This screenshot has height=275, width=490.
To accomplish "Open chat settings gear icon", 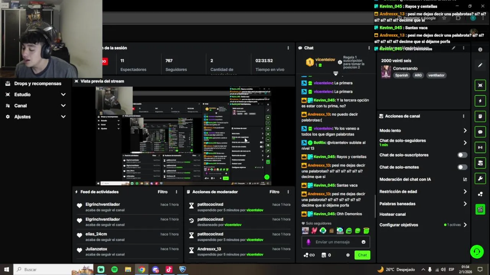I will pyautogui.click(x=348, y=255).
